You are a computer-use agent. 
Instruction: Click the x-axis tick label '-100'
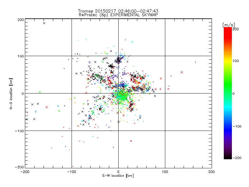(72, 172)
